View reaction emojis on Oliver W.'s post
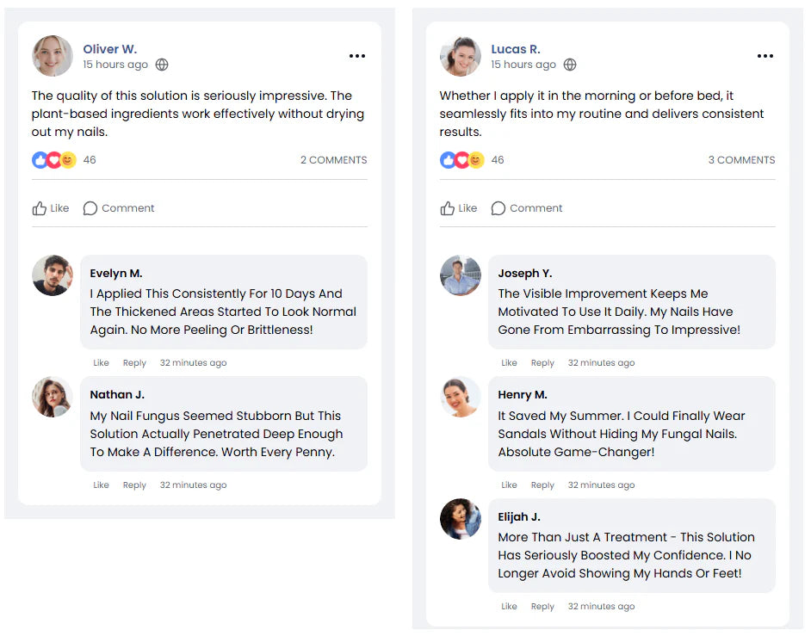Image resolution: width=811 pixels, height=636 pixels. pos(54,160)
